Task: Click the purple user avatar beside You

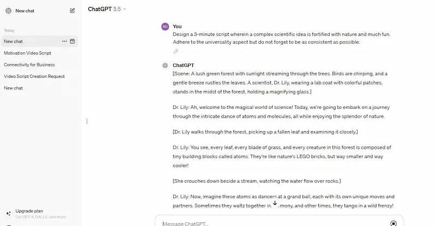Action: [165, 26]
